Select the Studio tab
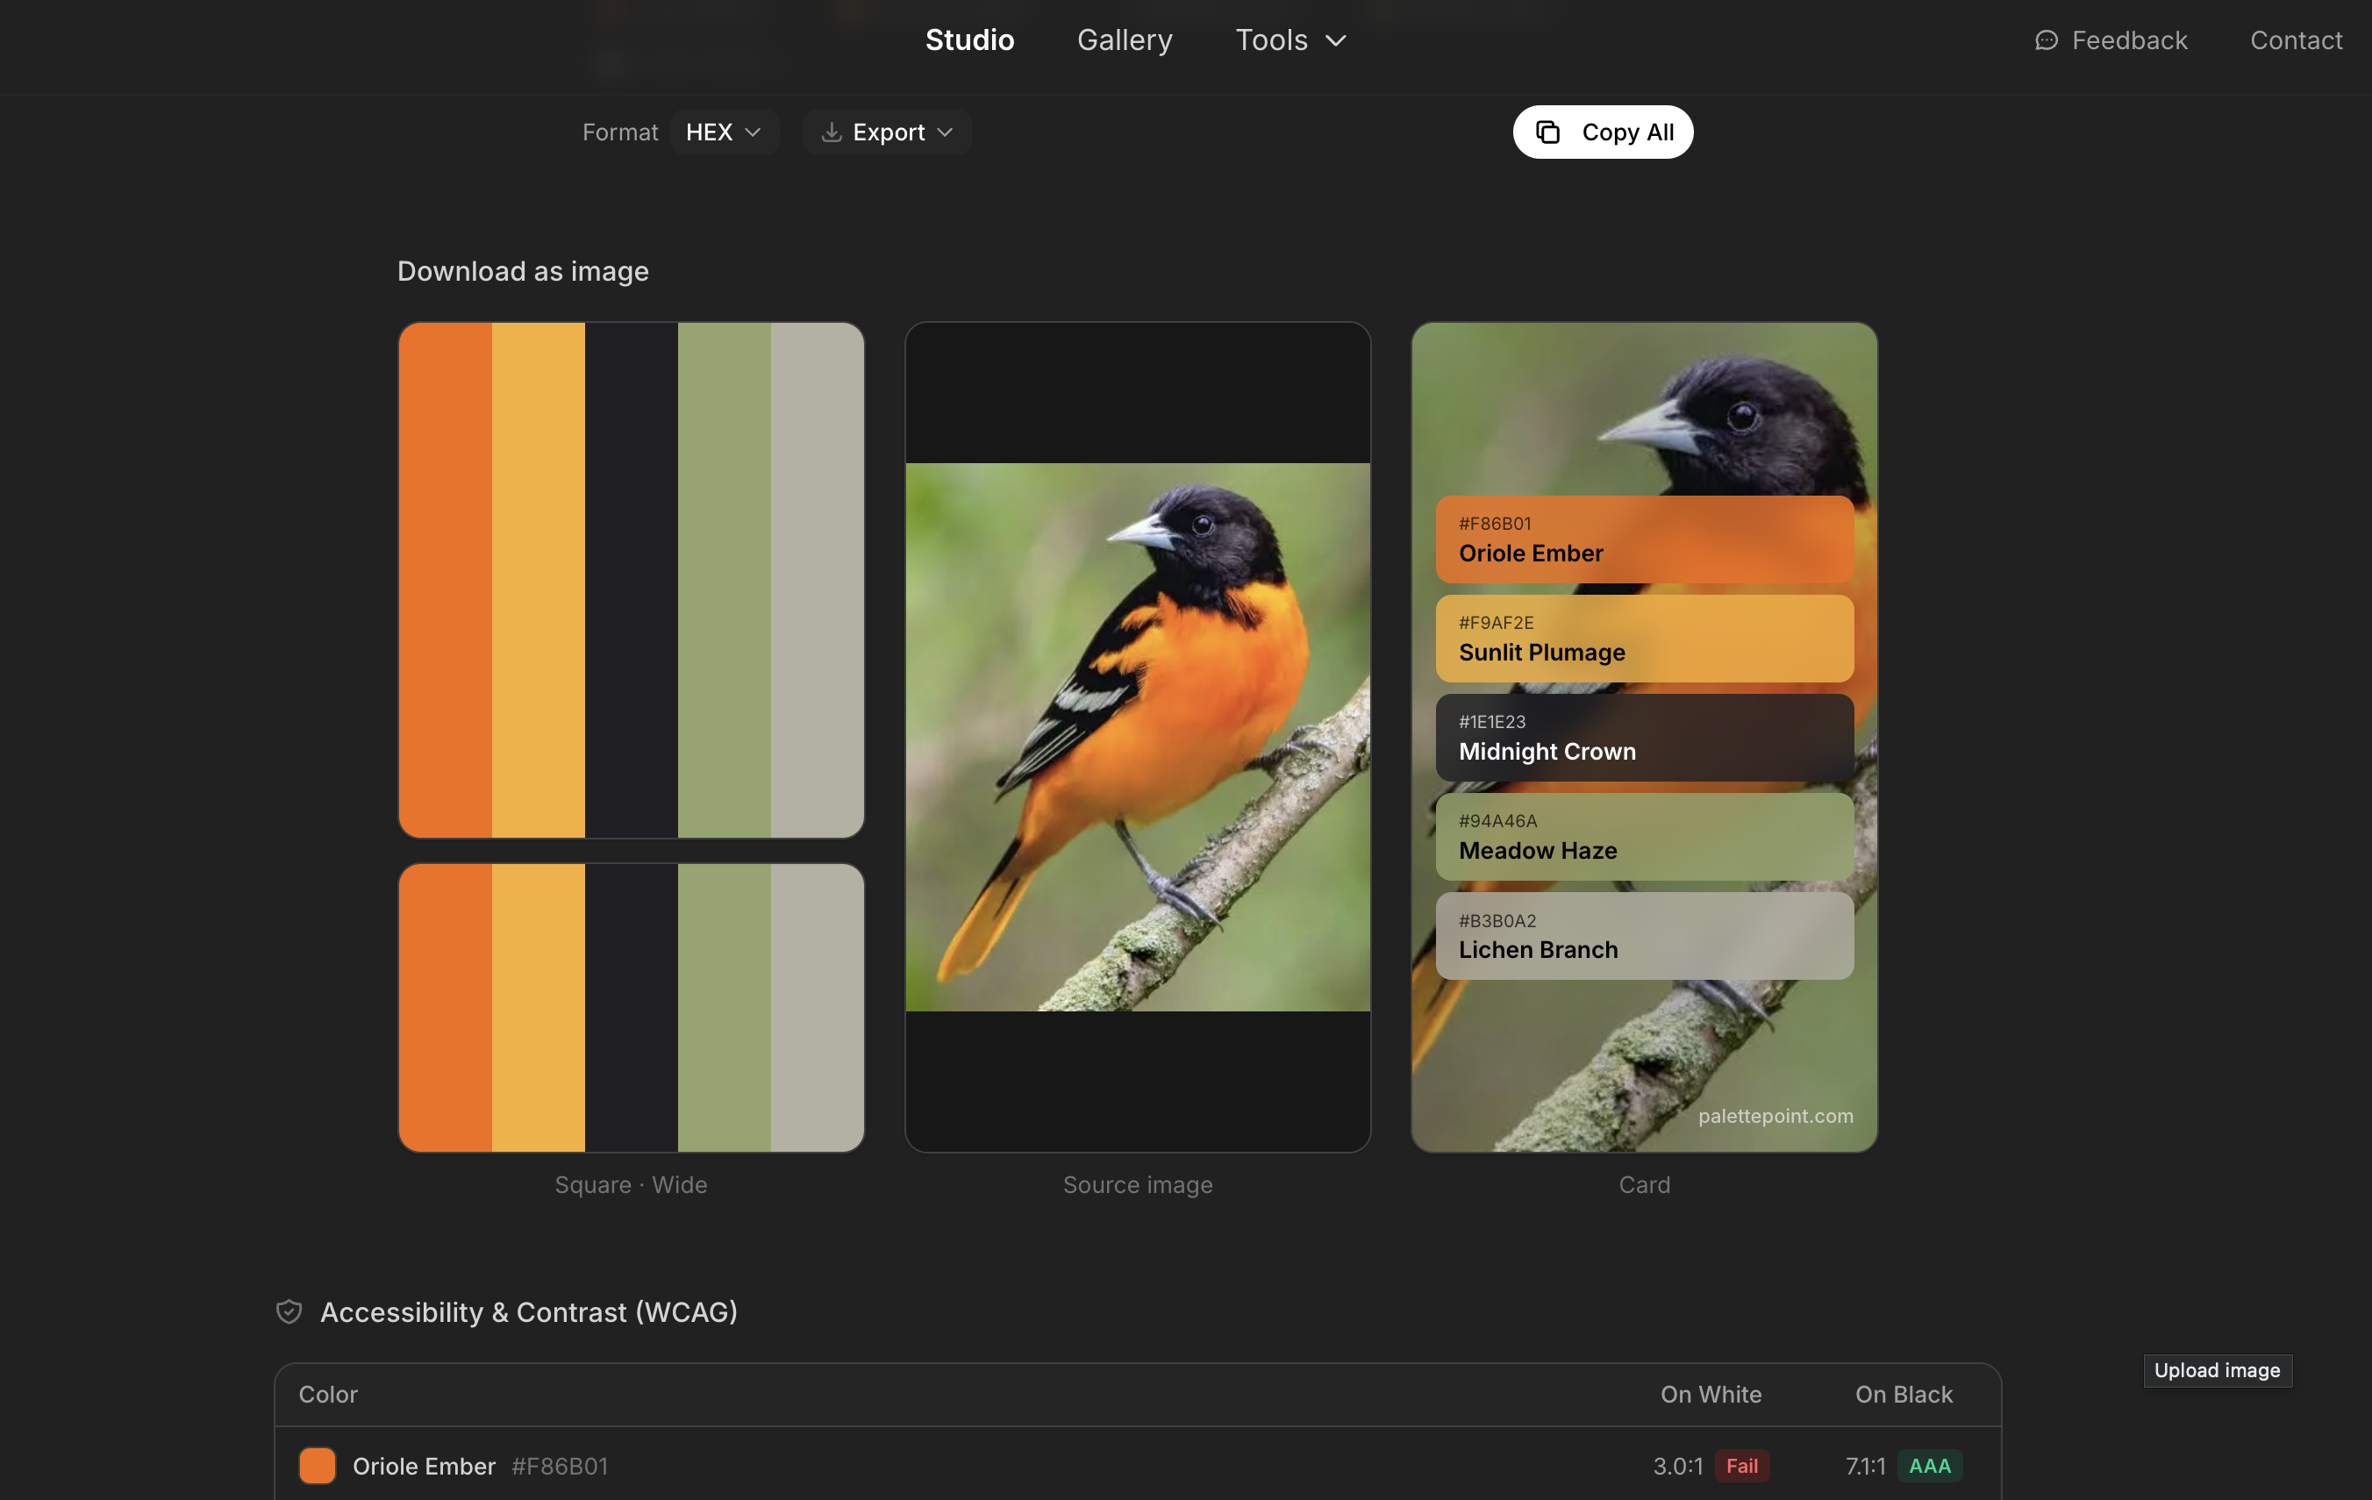Screen dimensions: 2372x1500 click(969, 40)
